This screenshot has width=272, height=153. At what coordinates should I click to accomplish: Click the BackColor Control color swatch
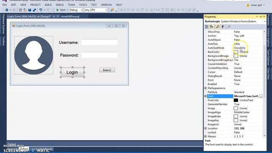236,52
